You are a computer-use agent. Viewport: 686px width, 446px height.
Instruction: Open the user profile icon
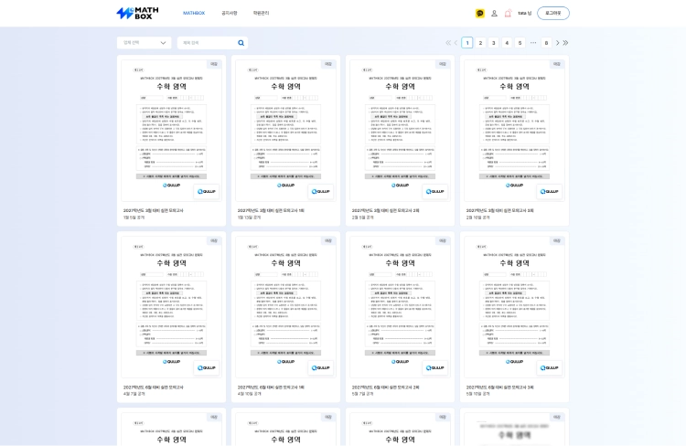pyautogui.click(x=494, y=14)
